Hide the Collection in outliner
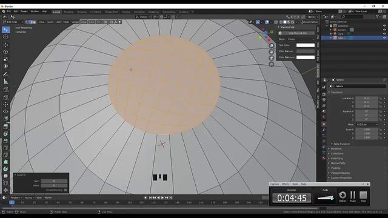This screenshot has height=218, width=388. click(384, 25)
